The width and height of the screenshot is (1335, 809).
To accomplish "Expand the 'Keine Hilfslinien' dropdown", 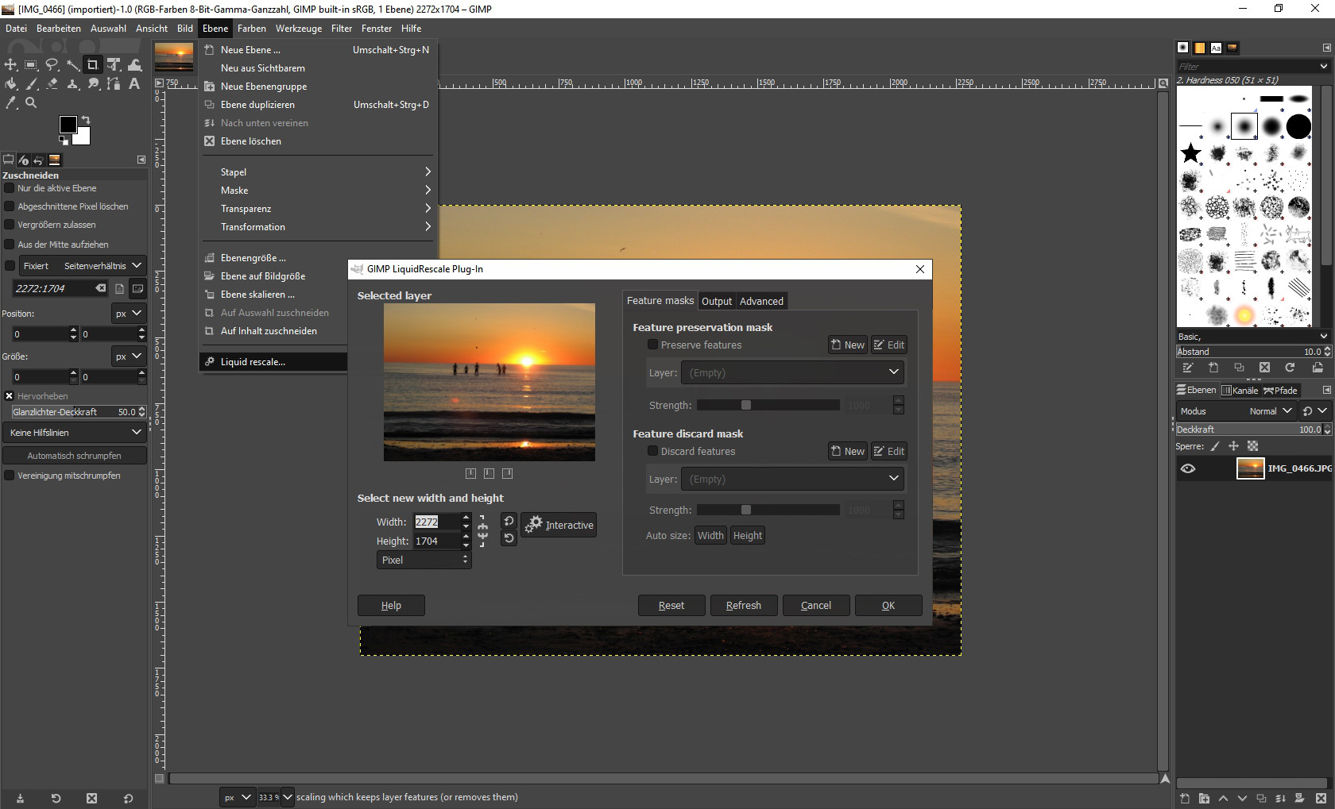I will 74,433.
